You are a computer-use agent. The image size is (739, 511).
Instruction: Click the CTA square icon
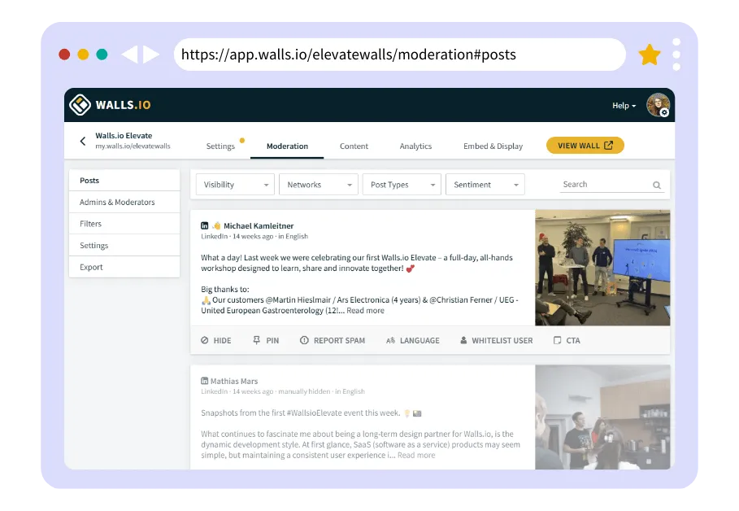(557, 340)
